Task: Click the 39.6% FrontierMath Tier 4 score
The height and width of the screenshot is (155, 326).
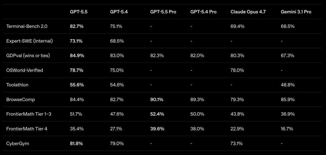Action: [157, 129]
